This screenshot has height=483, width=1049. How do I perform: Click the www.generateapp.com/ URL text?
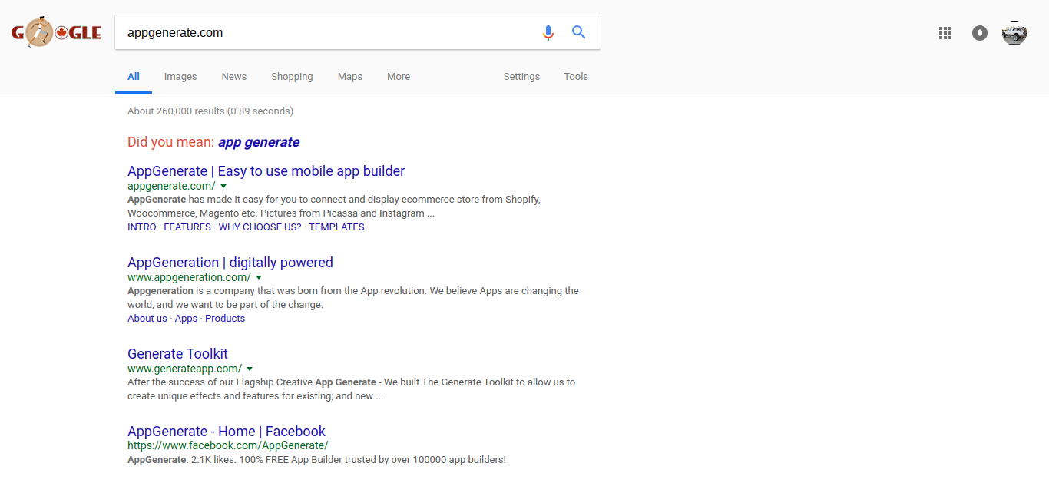click(x=184, y=369)
